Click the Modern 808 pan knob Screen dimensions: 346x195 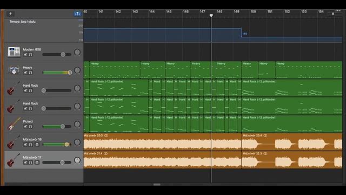tap(77, 53)
